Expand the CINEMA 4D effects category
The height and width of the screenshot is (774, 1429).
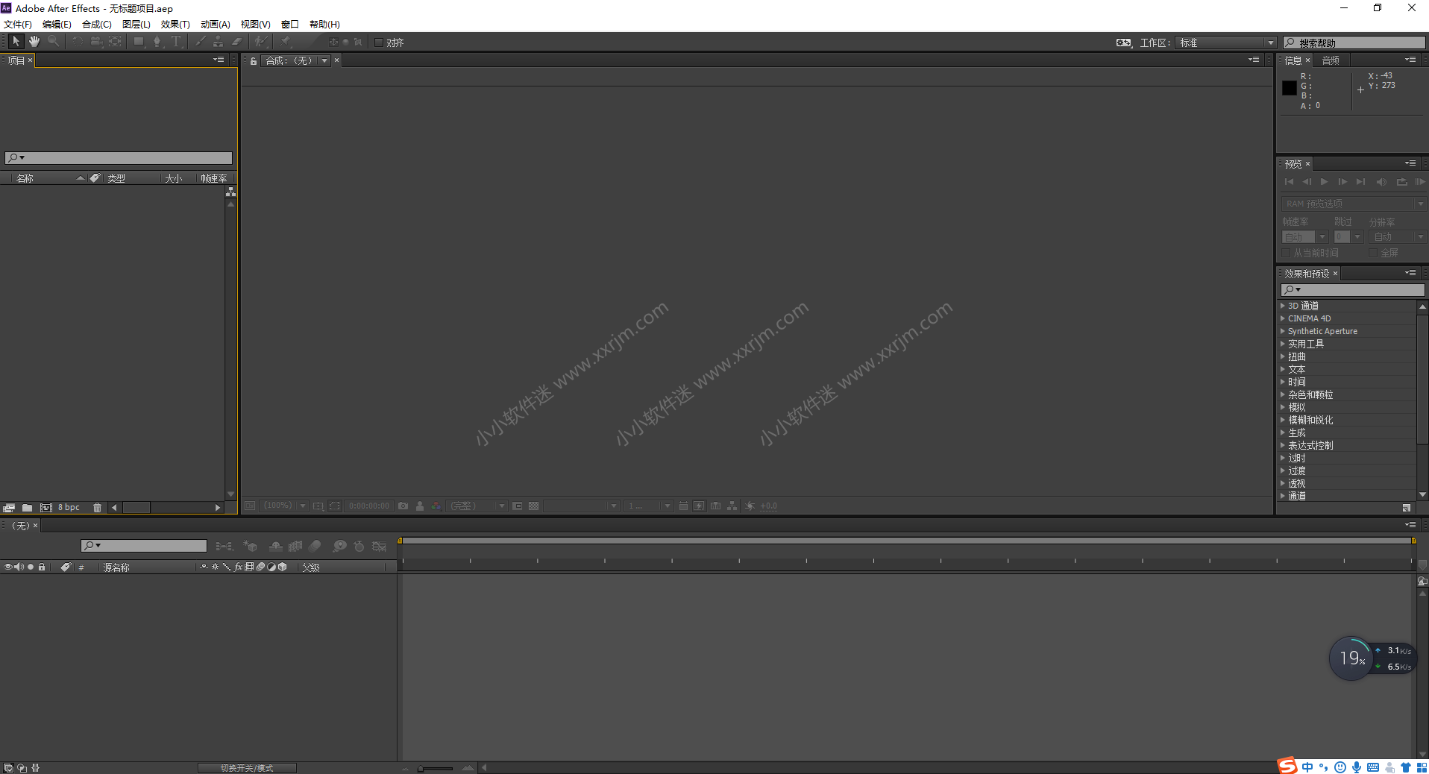(x=1283, y=318)
